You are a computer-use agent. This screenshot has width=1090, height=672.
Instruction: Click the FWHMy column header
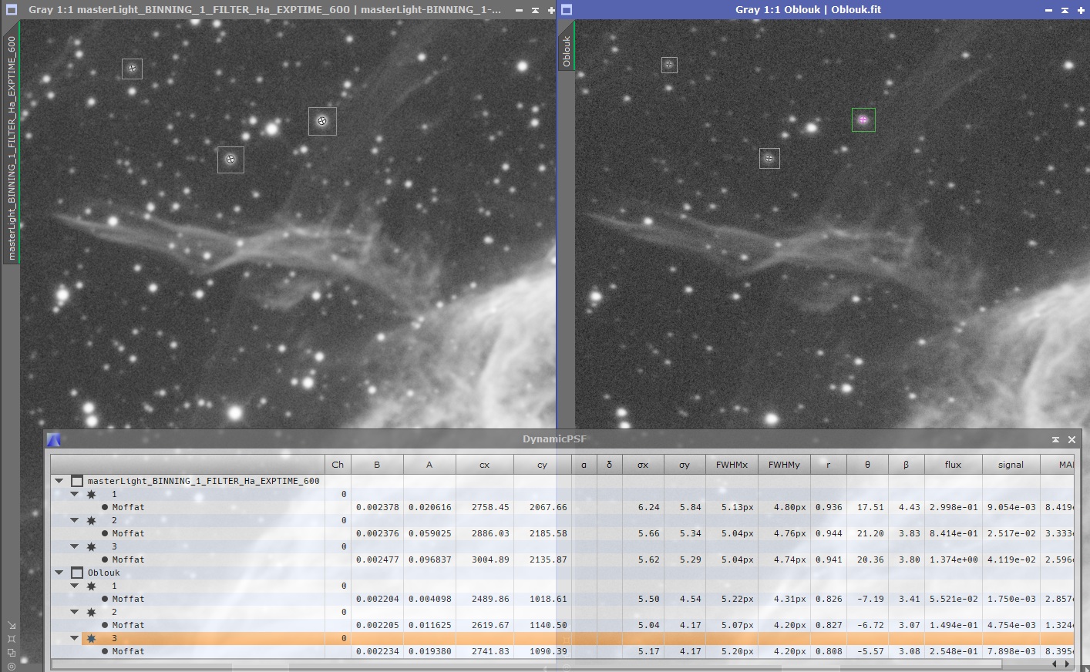coord(784,465)
